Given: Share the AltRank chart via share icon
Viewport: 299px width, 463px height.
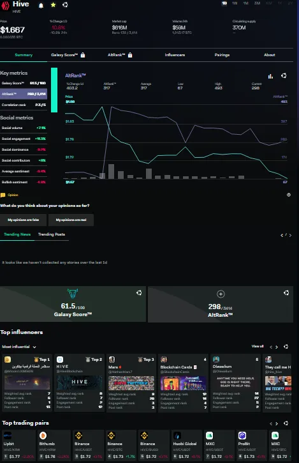Looking at the screenshot, I should point(284,75).
